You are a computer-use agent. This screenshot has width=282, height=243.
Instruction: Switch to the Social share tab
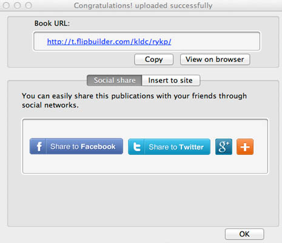[x=115, y=80]
